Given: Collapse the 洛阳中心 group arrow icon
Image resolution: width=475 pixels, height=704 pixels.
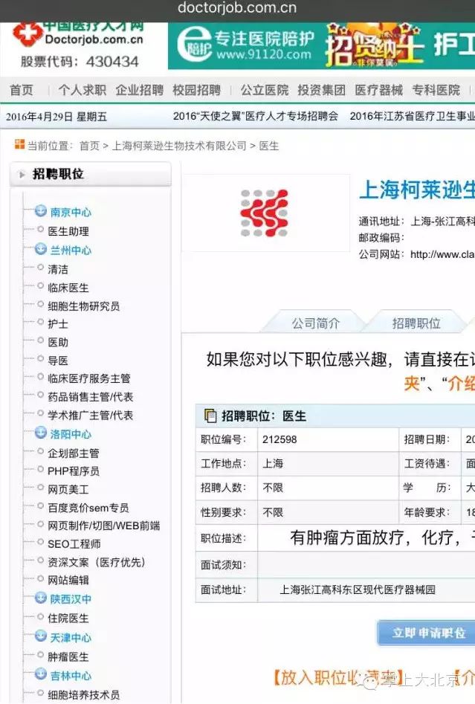Looking at the screenshot, I should [41, 433].
